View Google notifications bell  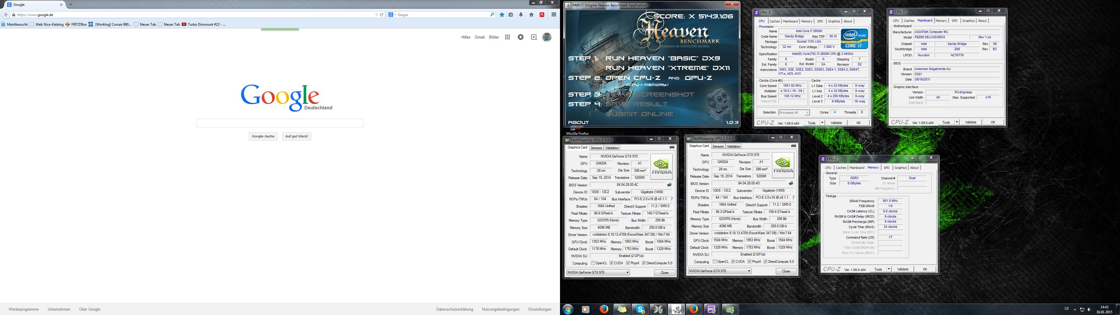pyautogui.click(x=520, y=37)
